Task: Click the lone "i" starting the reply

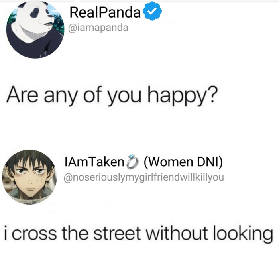Action: 6,232
